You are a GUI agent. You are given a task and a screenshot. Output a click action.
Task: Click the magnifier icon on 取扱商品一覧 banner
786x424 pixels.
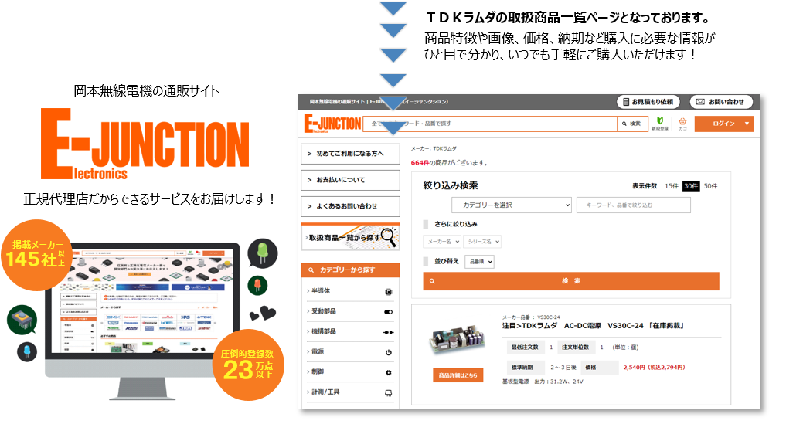click(389, 236)
